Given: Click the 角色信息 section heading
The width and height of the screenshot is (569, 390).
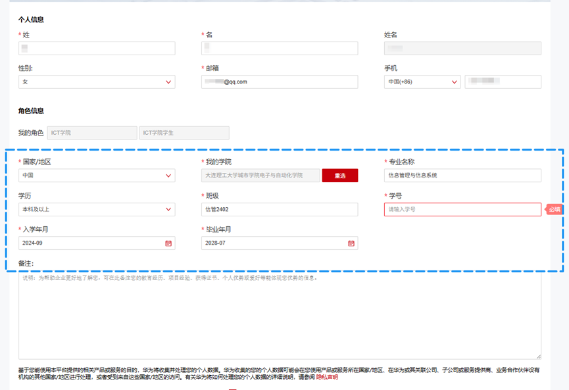Looking at the screenshot, I should [31, 110].
